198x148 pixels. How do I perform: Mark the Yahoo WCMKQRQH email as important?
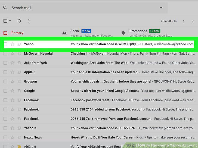(19, 44)
